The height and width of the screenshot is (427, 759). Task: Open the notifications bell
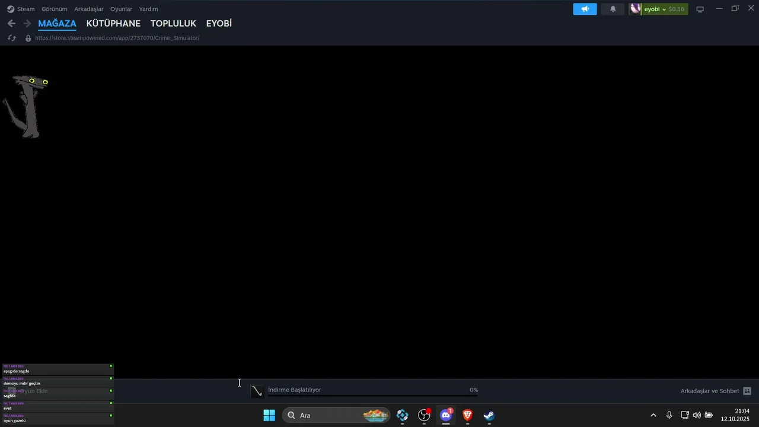click(613, 9)
